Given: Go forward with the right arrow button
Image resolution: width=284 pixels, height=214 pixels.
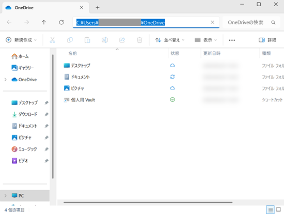Looking at the screenshot, I should [x=26, y=22].
